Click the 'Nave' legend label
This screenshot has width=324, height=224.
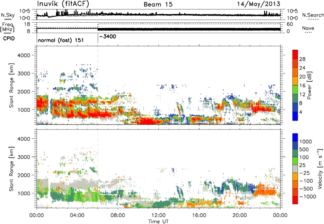[x=308, y=28]
